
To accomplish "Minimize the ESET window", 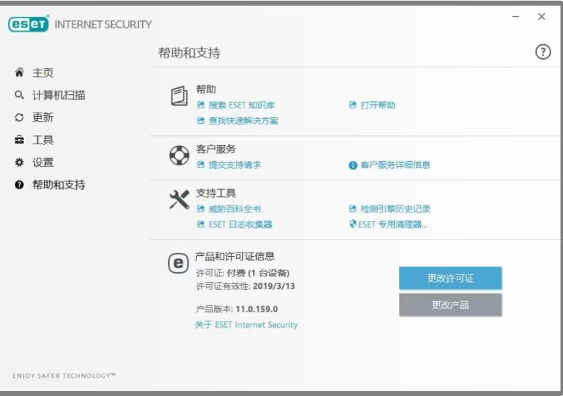I will pyautogui.click(x=516, y=16).
